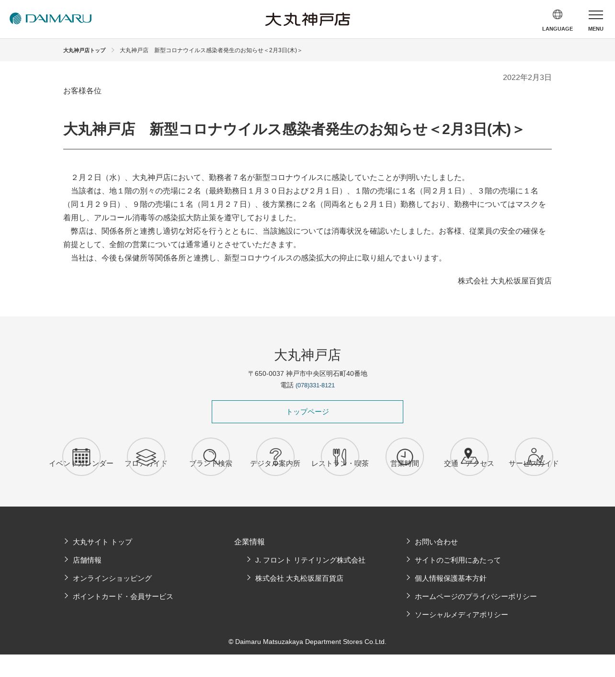Viewport: 615px width, 677px height.
Task: Open 大丸サイト トップ footer link
Action: (102, 542)
